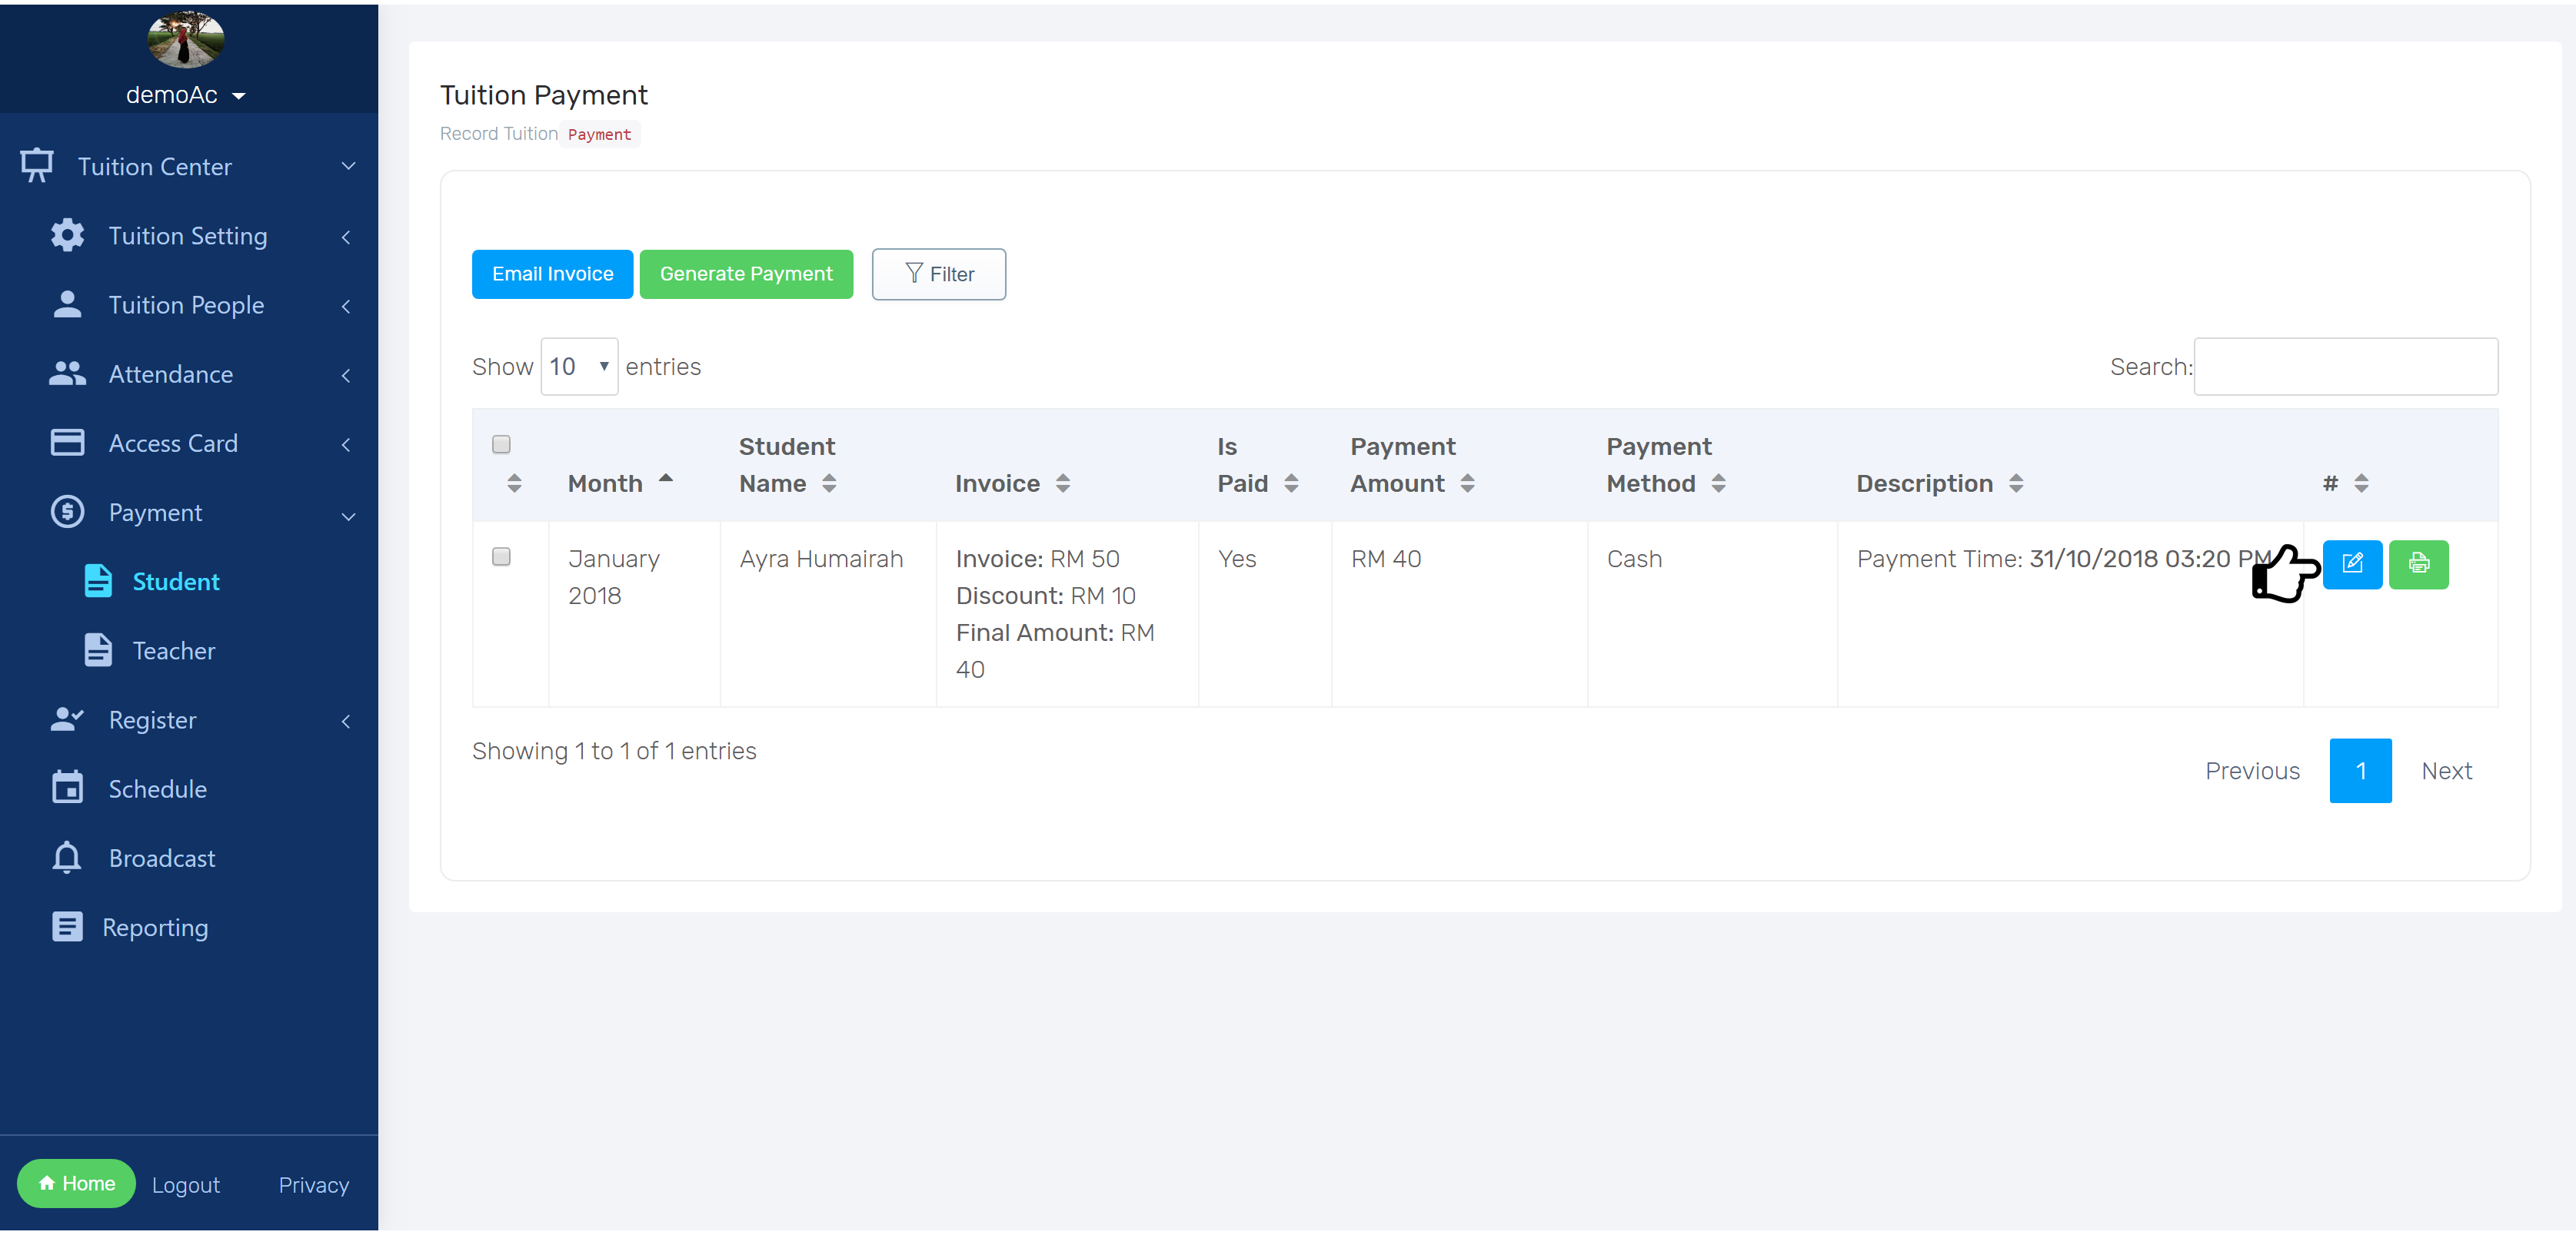The height and width of the screenshot is (1235, 2576).
Task: Click the January 2018 month cell
Action: [634, 613]
